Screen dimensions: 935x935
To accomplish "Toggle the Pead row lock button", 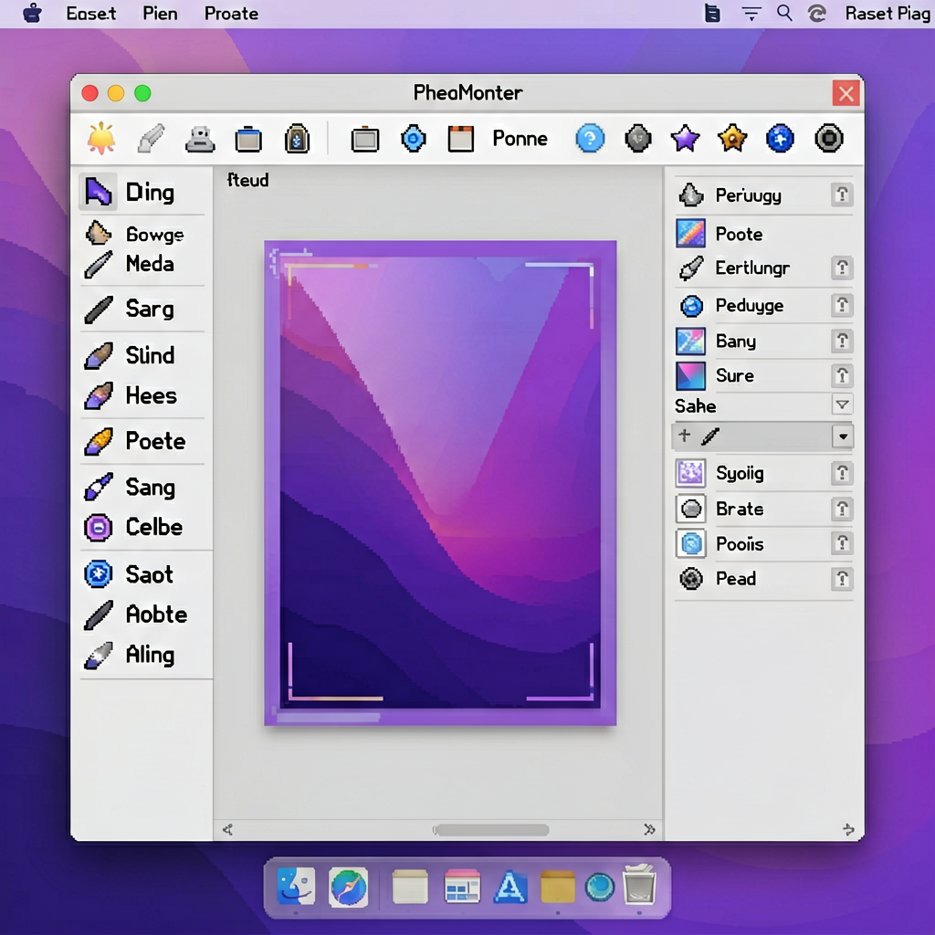I will [842, 578].
